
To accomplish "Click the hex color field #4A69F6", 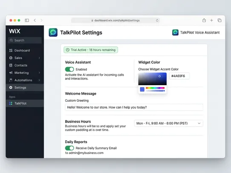I will 179,76.
